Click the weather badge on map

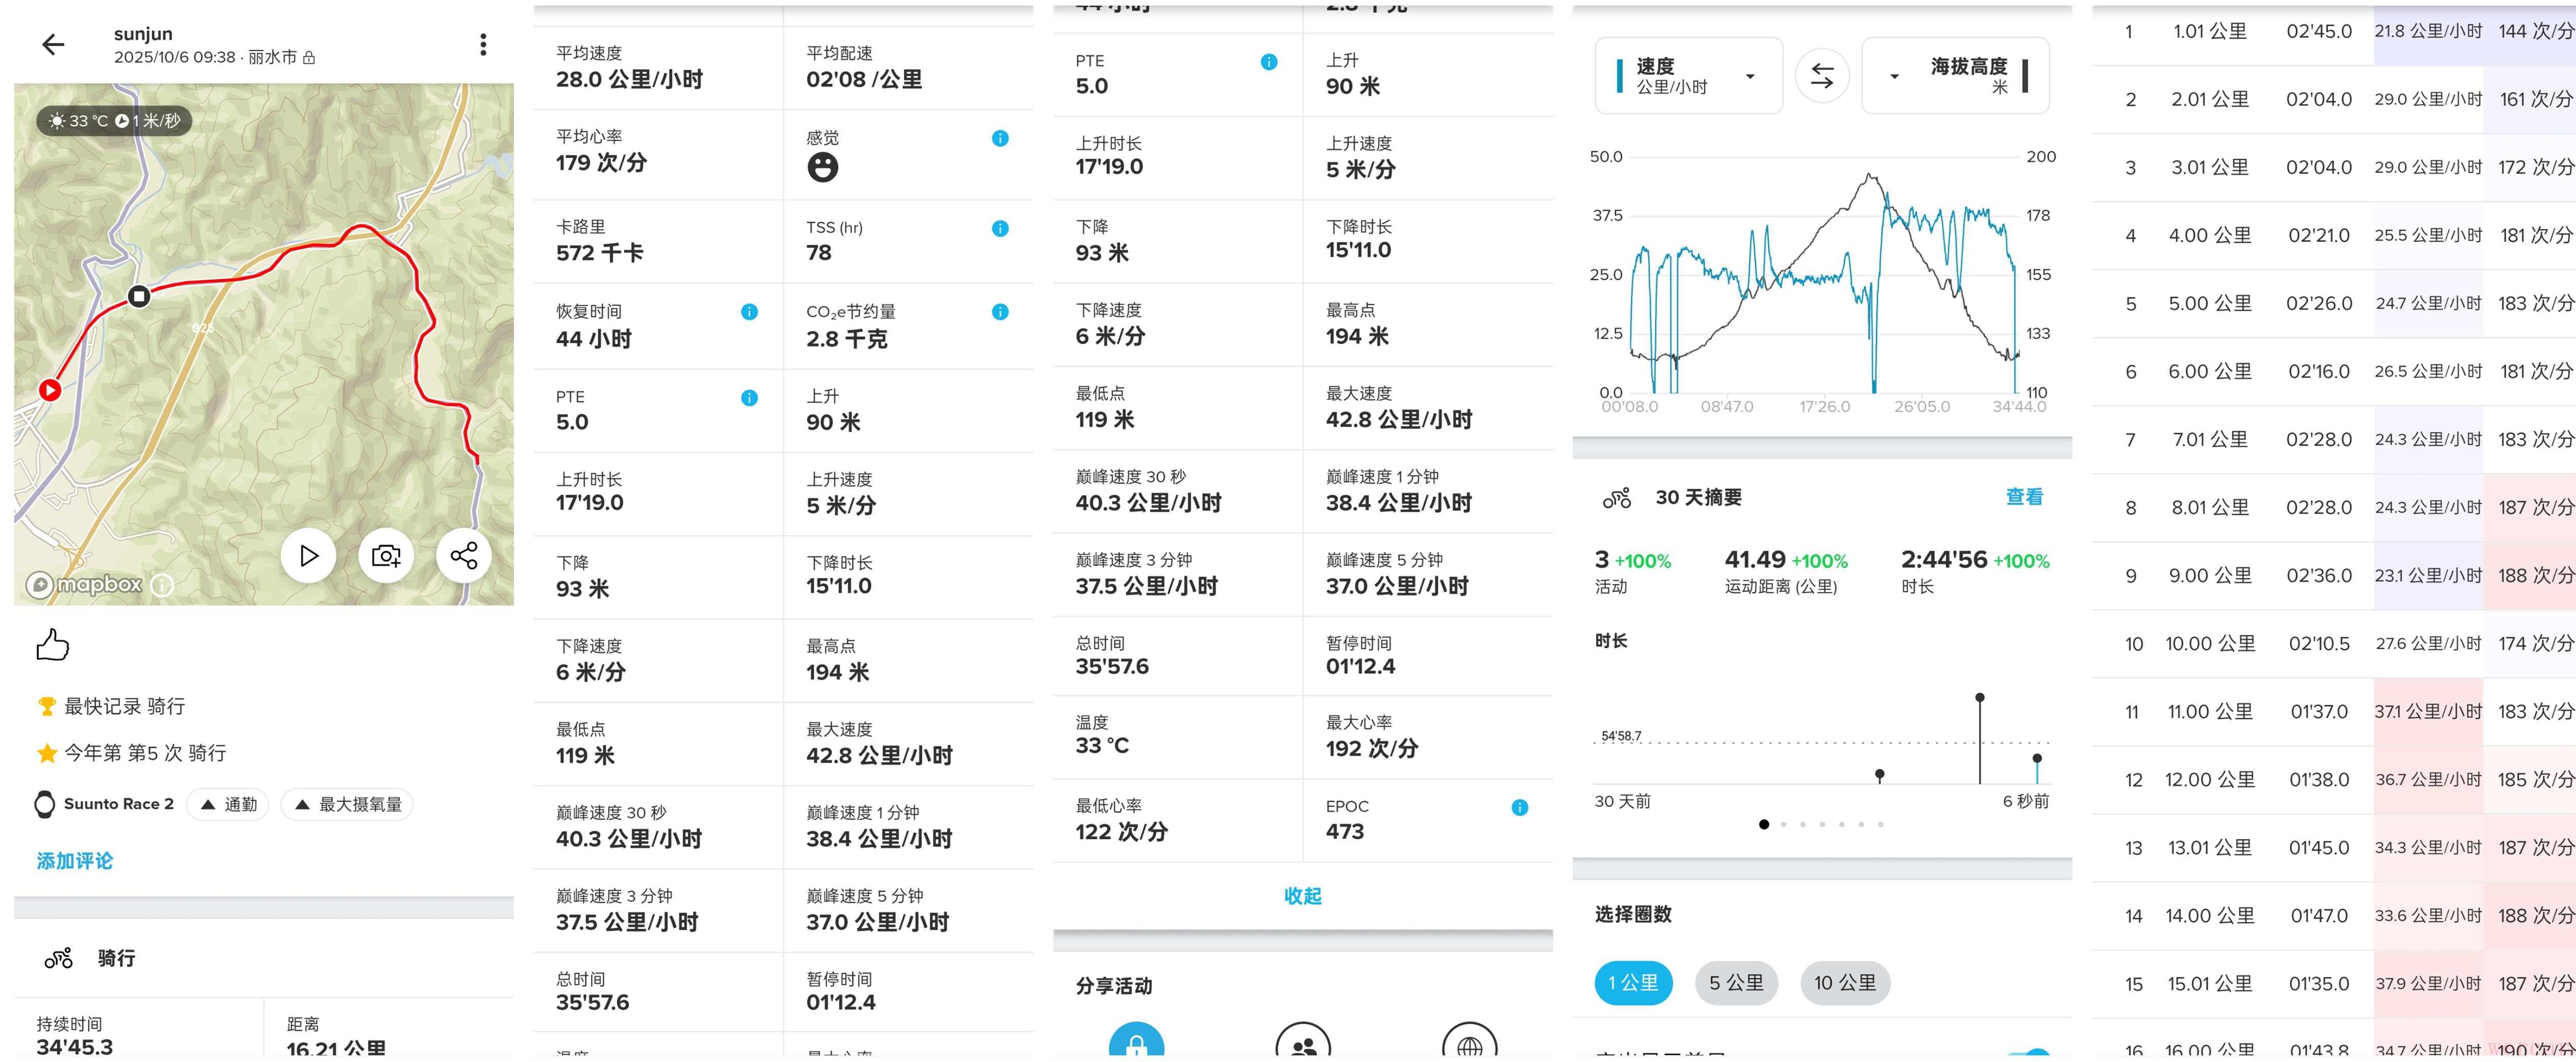coord(114,121)
